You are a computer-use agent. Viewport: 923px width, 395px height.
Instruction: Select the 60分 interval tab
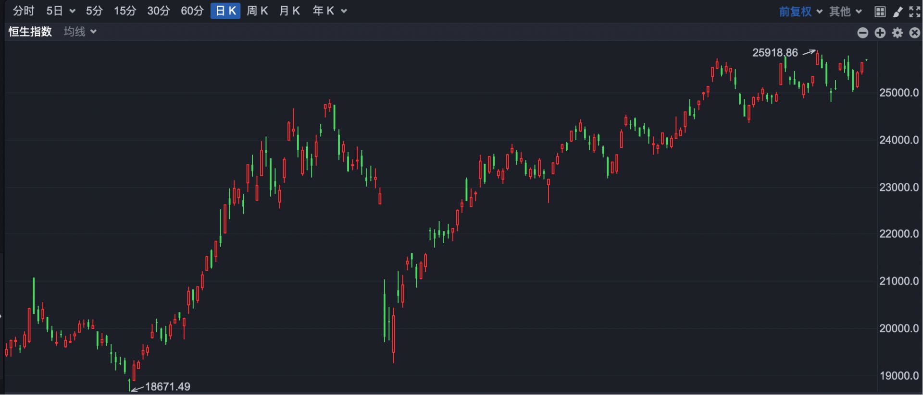[x=192, y=11]
